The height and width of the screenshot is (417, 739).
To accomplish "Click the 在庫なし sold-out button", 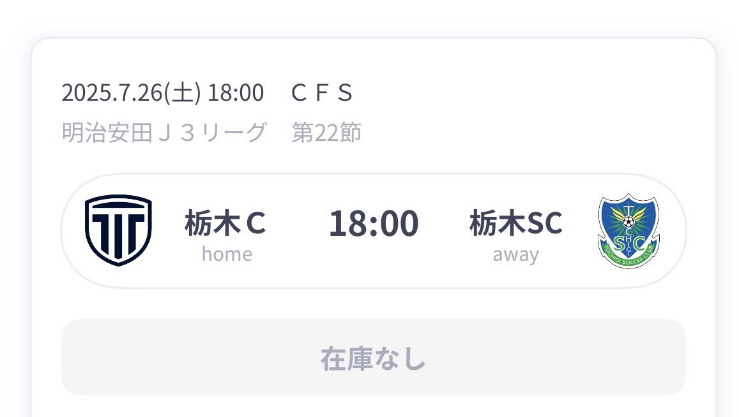I will (373, 357).
